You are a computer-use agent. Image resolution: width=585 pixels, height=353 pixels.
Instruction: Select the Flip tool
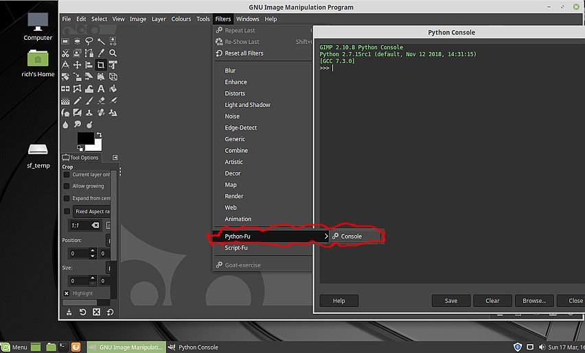click(65, 88)
